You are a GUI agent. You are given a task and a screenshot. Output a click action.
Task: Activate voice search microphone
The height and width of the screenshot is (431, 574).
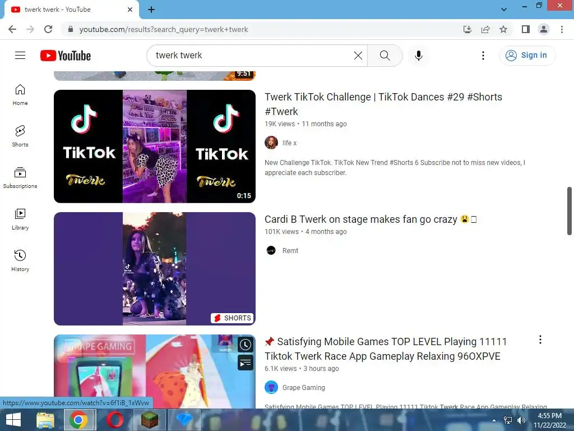pyautogui.click(x=418, y=56)
